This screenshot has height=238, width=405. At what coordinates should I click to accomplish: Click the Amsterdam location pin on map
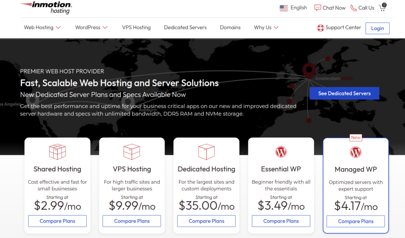click(x=309, y=70)
